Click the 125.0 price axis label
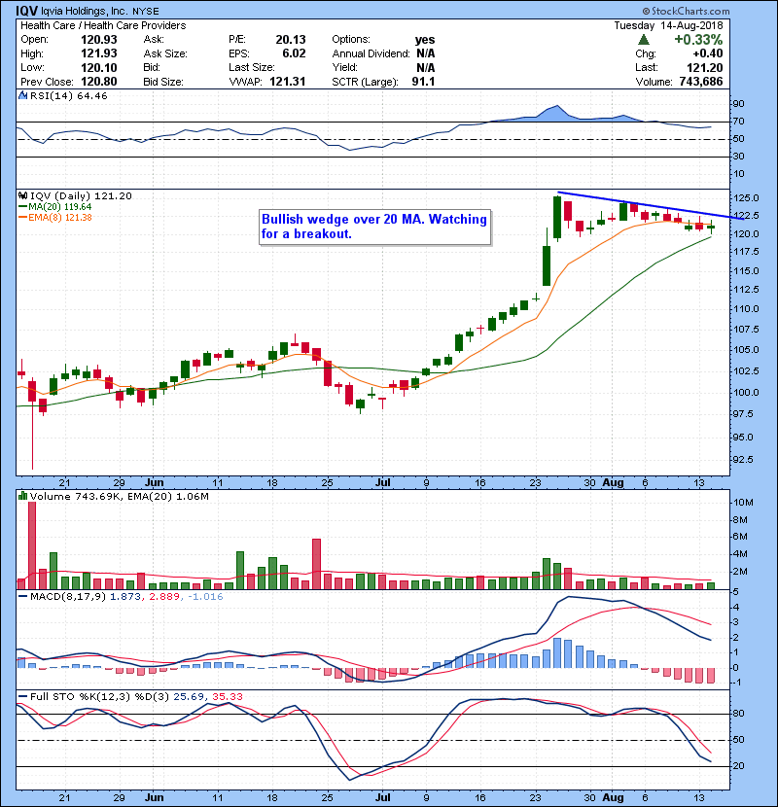This screenshot has height=807, width=778. click(746, 198)
